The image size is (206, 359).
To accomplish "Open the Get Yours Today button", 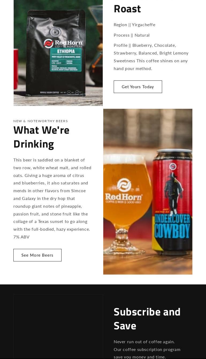I will [x=138, y=87].
